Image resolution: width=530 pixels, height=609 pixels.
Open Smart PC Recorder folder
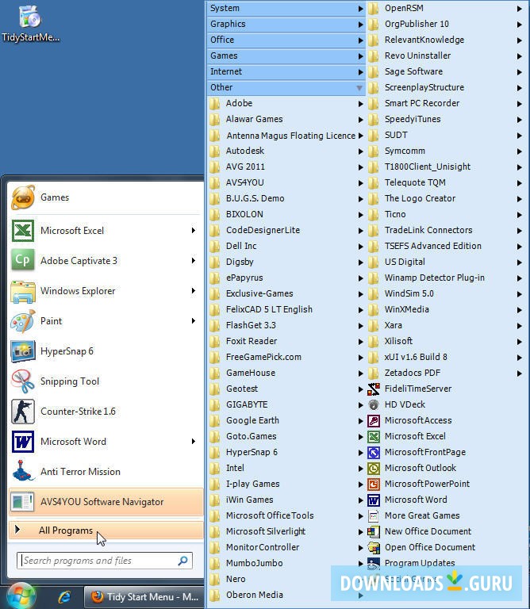445,103
